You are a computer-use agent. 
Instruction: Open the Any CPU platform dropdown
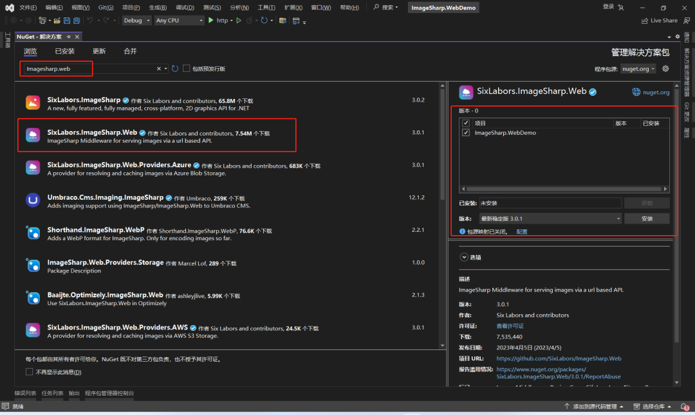pyautogui.click(x=179, y=21)
